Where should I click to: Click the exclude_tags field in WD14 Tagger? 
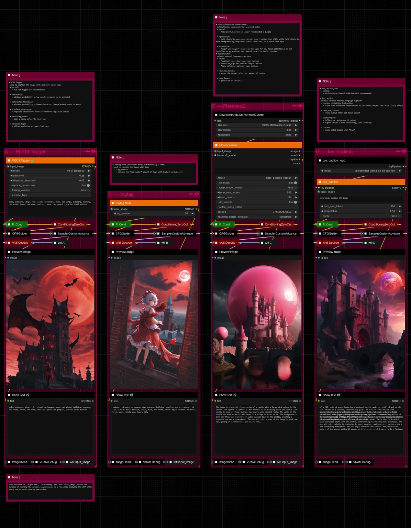tap(50, 195)
